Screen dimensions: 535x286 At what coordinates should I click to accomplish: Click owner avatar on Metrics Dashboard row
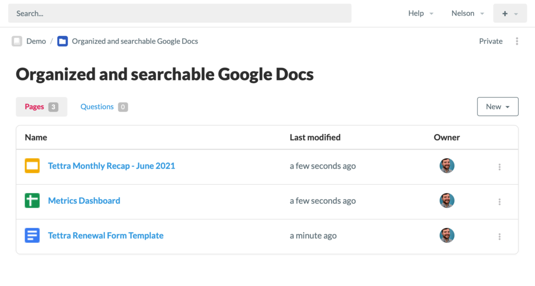pos(447,201)
